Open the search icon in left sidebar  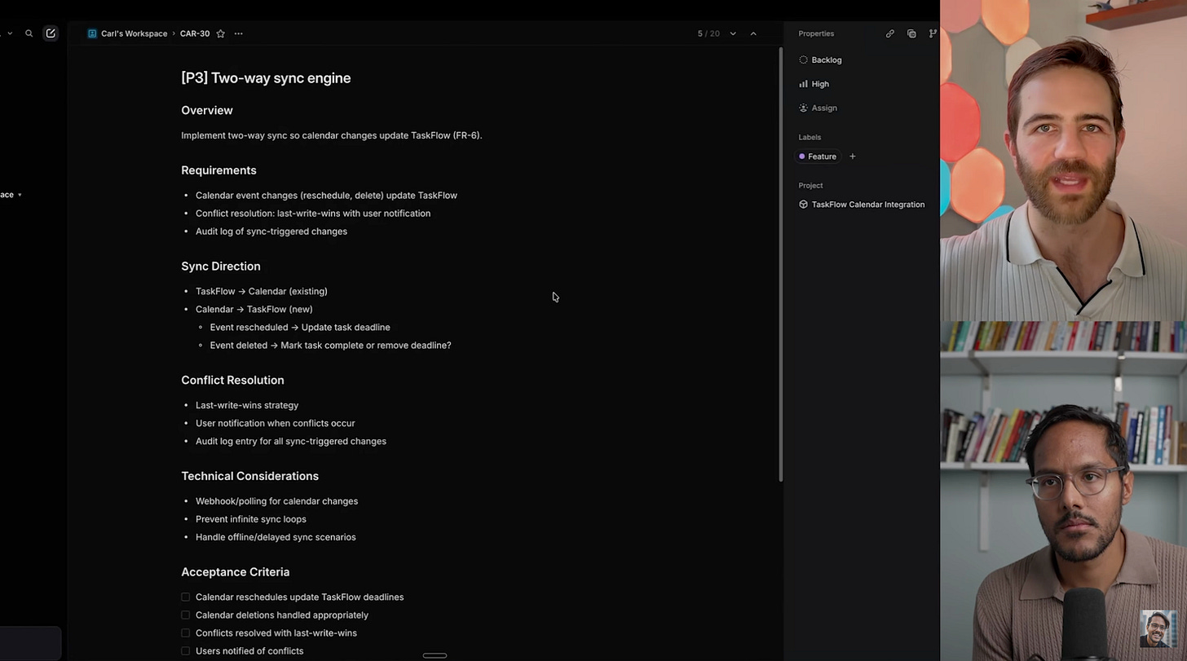point(29,33)
